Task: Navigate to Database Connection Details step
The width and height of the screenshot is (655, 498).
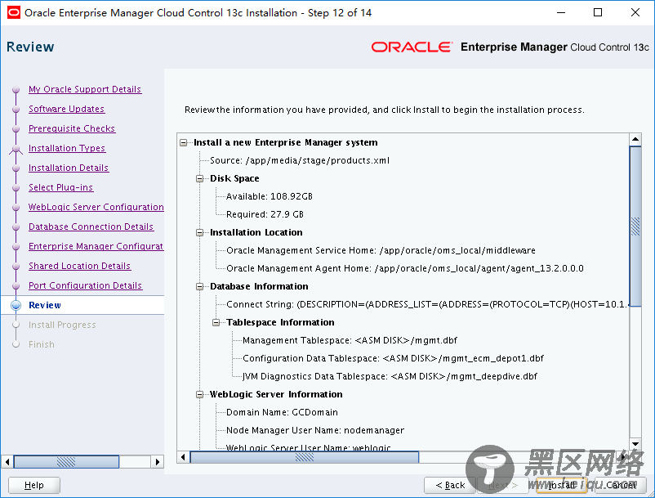Action: tap(91, 227)
